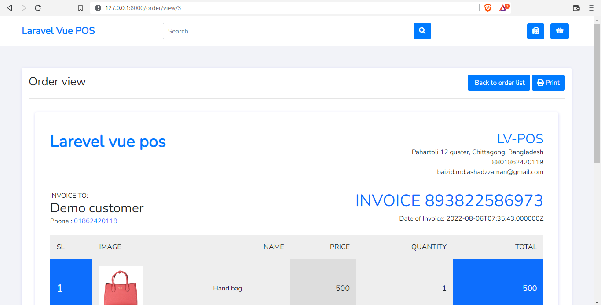Click the baizid.md.ashadzzaman@gmail.com email
Viewport: 601px width, 305px height.
pyautogui.click(x=490, y=172)
